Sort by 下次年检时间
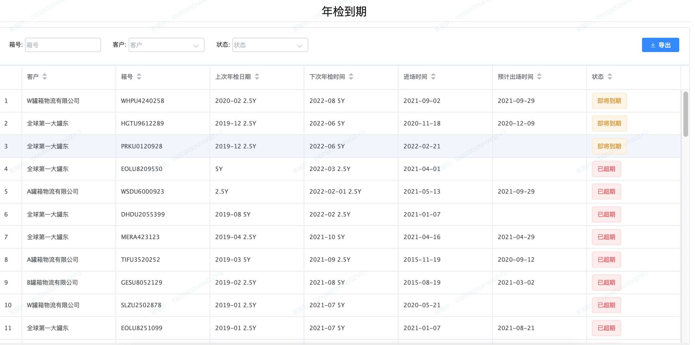The image size is (695, 345). pos(352,77)
